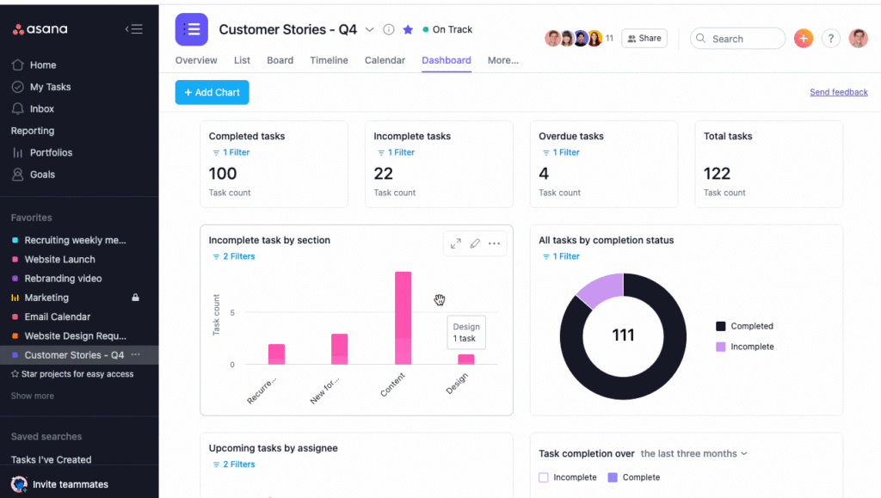The image size is (881, 498).
Task: Open the orange plus create button
Action: pos(803,38)
